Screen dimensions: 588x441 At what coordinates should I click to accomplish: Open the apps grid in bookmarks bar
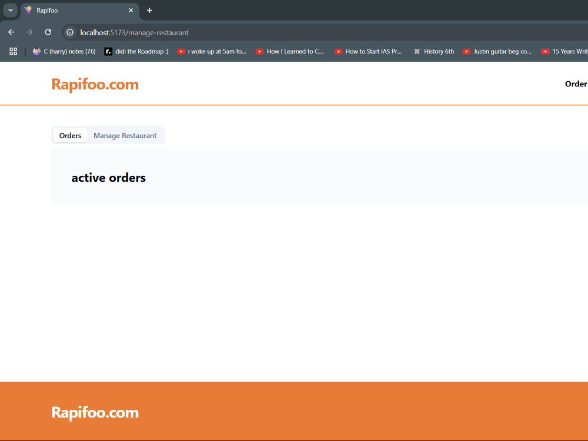(13, 51)
